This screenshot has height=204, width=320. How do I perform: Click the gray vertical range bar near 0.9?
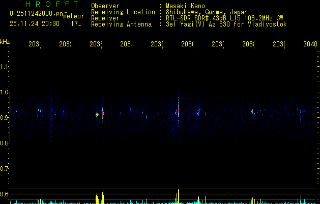(x=10, y=118)
